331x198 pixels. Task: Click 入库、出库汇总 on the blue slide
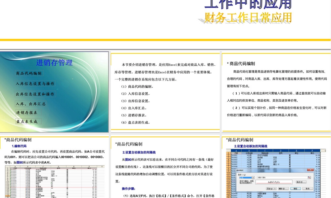point(30,104)
